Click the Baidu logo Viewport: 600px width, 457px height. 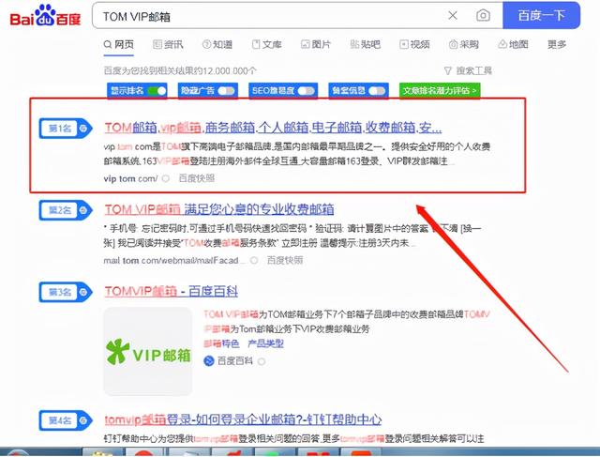coord(44,17)
